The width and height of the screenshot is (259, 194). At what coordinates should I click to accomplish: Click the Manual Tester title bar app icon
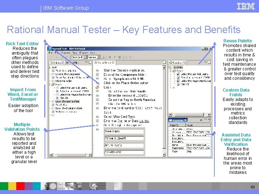pyautogui.click(x=50, y=48)
